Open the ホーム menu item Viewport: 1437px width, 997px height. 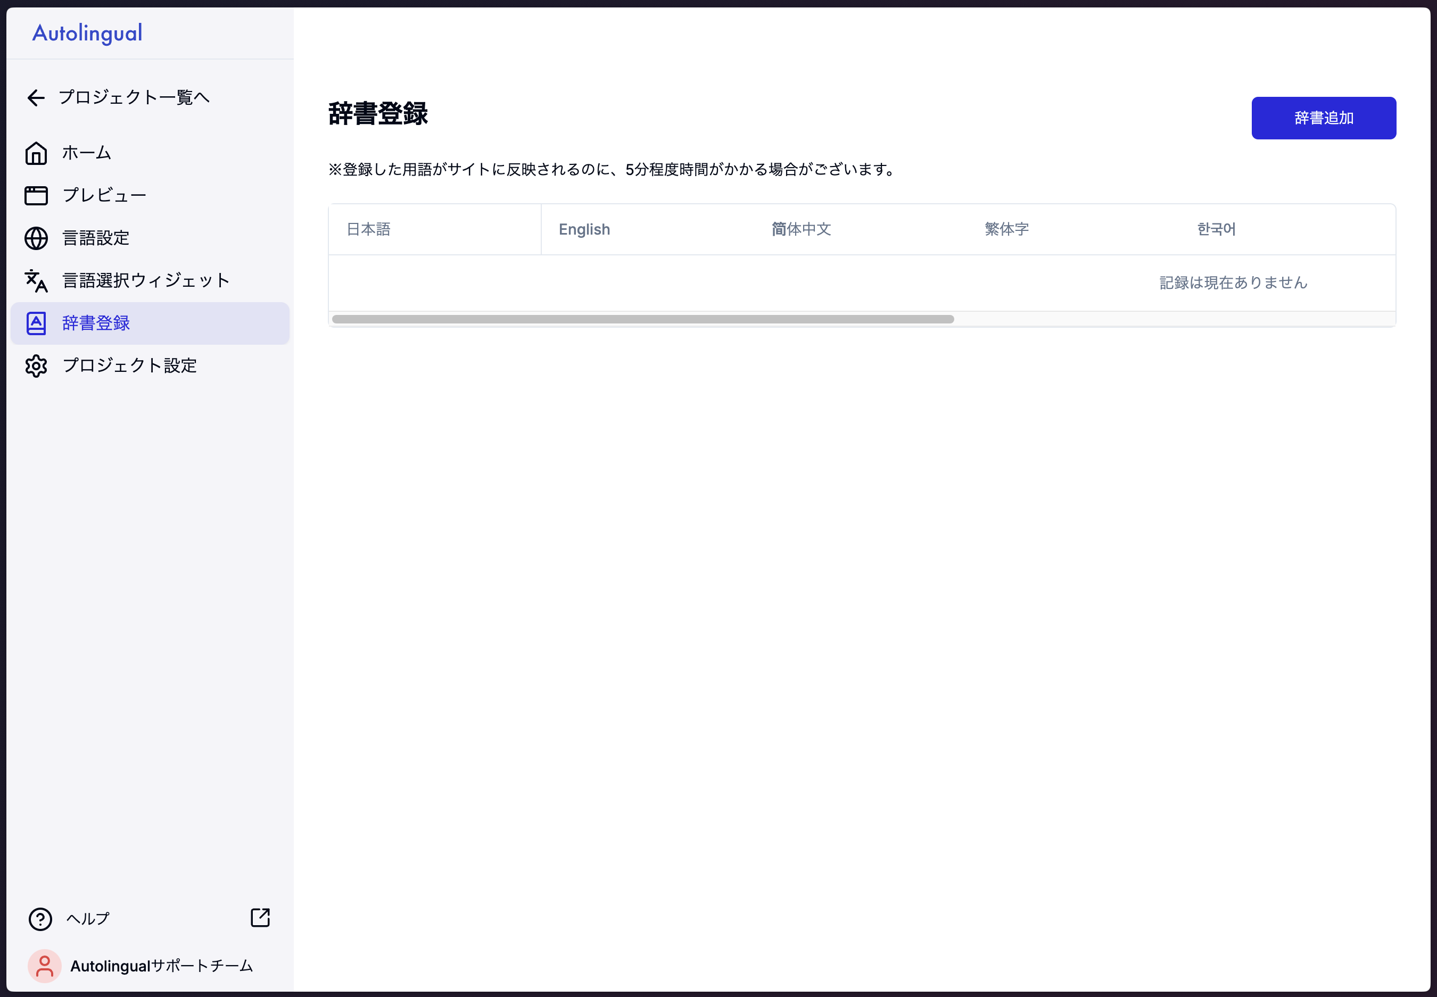(x=150, y=153)
